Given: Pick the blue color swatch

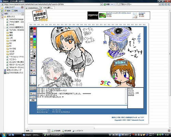Looking at the screenshot, I should [x=35, y=37].
